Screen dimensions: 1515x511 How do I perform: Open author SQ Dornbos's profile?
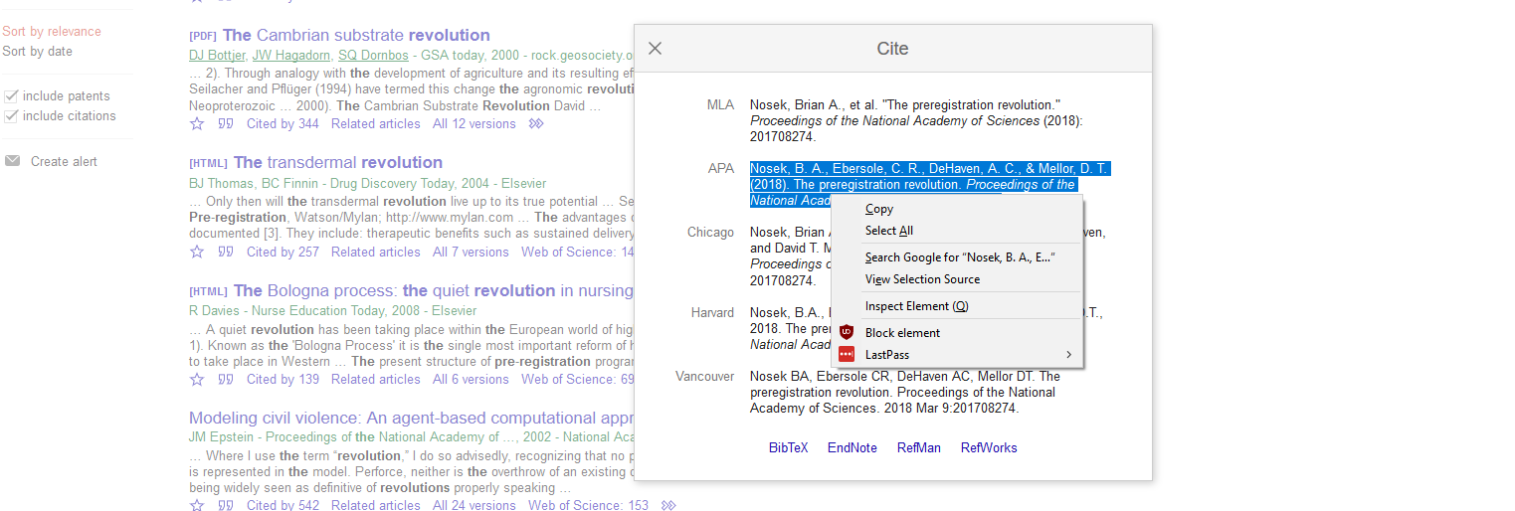click(373, 56)
